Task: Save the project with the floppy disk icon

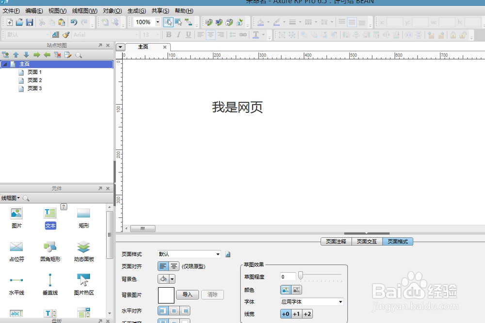Action: point(30,22)
